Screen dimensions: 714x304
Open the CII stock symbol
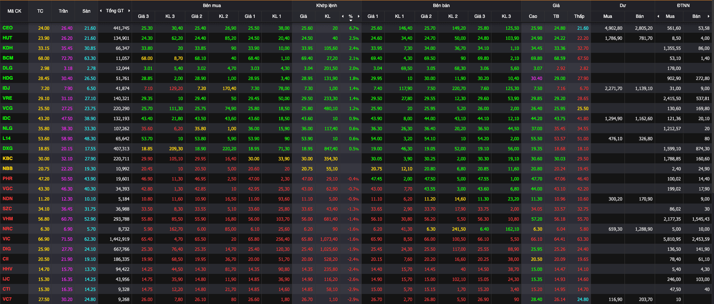click(6, 259)
